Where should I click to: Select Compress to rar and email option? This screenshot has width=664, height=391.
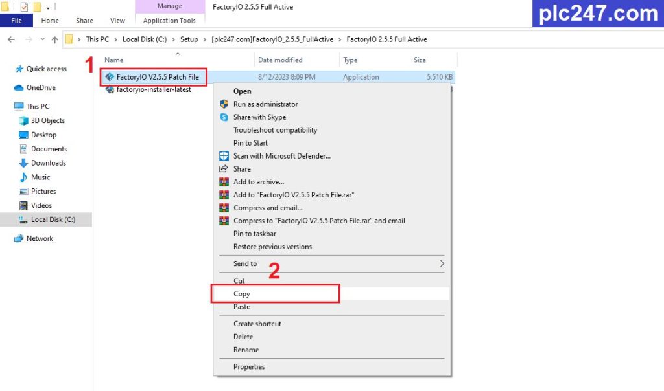(x=332, y=221)
